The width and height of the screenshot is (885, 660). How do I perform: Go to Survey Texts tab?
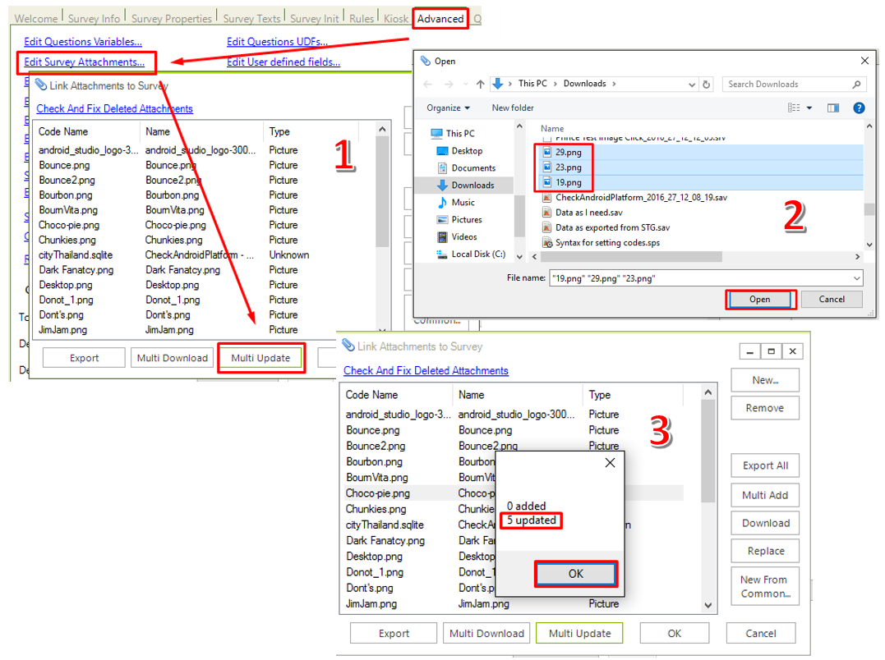pos(251,19)
